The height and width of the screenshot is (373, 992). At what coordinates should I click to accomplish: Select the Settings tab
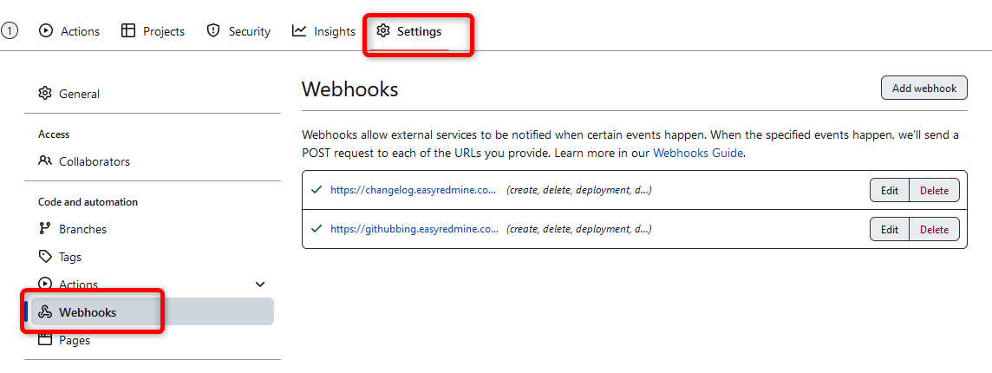click(x=408, y=30)
